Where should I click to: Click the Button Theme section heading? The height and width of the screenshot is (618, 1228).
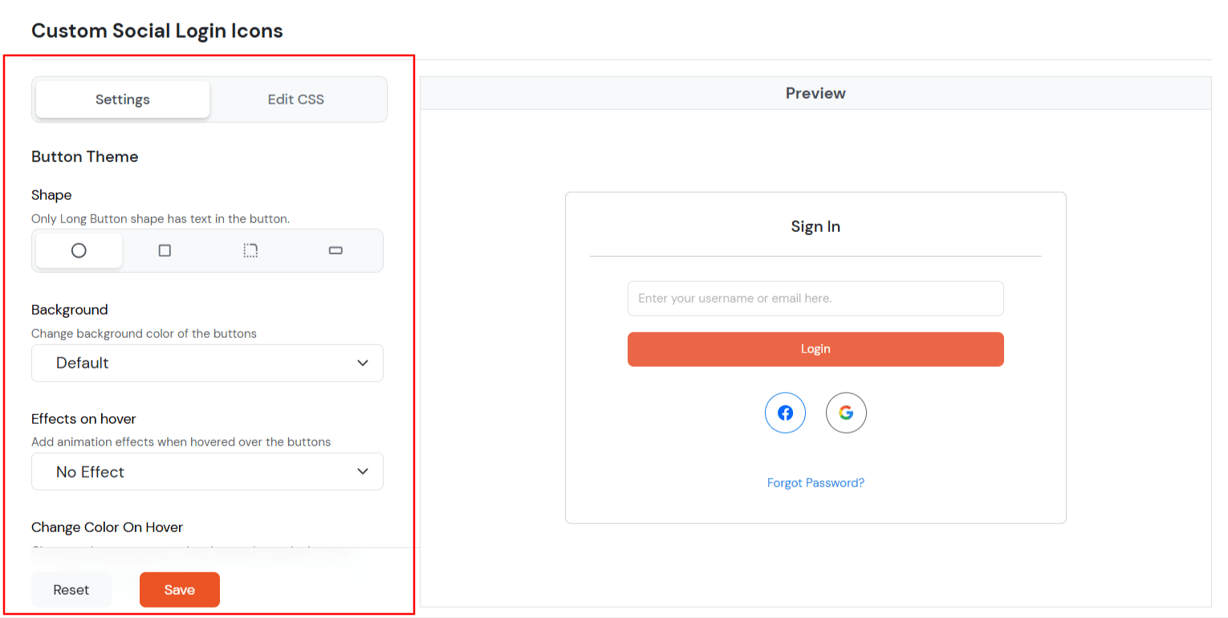[x=85, y=157]
